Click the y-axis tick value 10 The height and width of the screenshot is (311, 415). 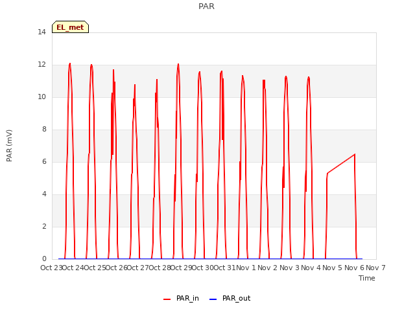(41, 97)
